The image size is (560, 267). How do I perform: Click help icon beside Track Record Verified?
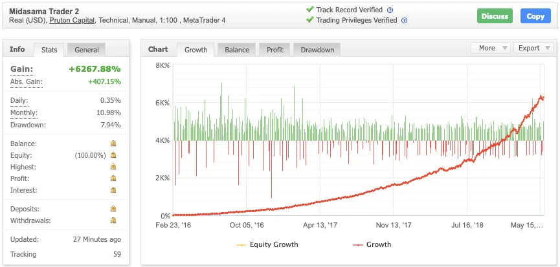pyautogui.click(x=390, y=10)
